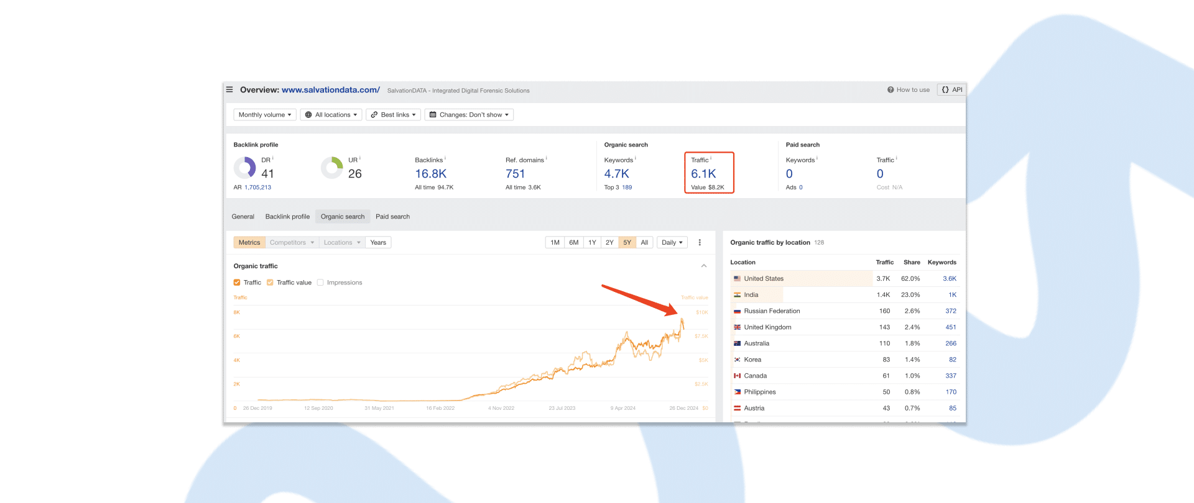Click the UR info icon

pyautogui.click(x=360, y=158)
